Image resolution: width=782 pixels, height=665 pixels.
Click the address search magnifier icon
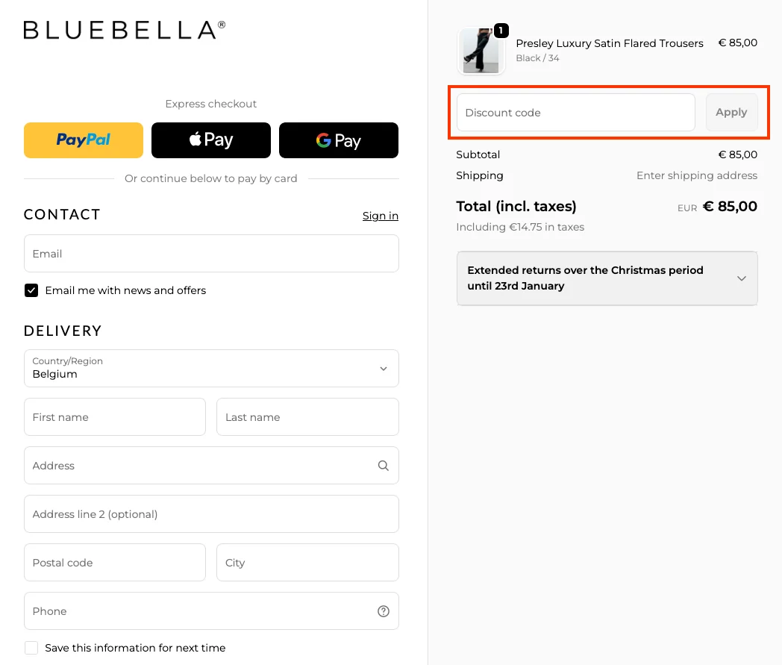point(384,466)
